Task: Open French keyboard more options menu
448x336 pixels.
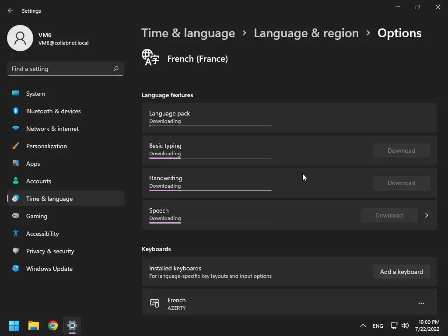Action: coord(421,303)
